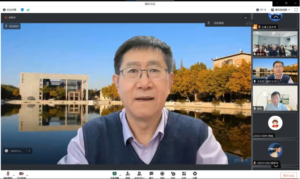The image size is (300, 179).
Task: Open the three-dots more options menu
Action: coord(245,18)
